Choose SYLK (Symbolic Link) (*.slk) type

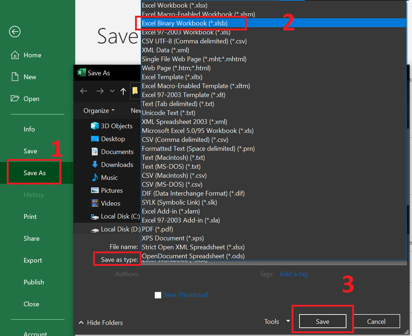point(274,202)
